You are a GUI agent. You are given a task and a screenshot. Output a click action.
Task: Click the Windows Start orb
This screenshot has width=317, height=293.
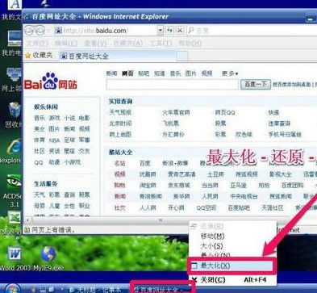pos(12,288)
